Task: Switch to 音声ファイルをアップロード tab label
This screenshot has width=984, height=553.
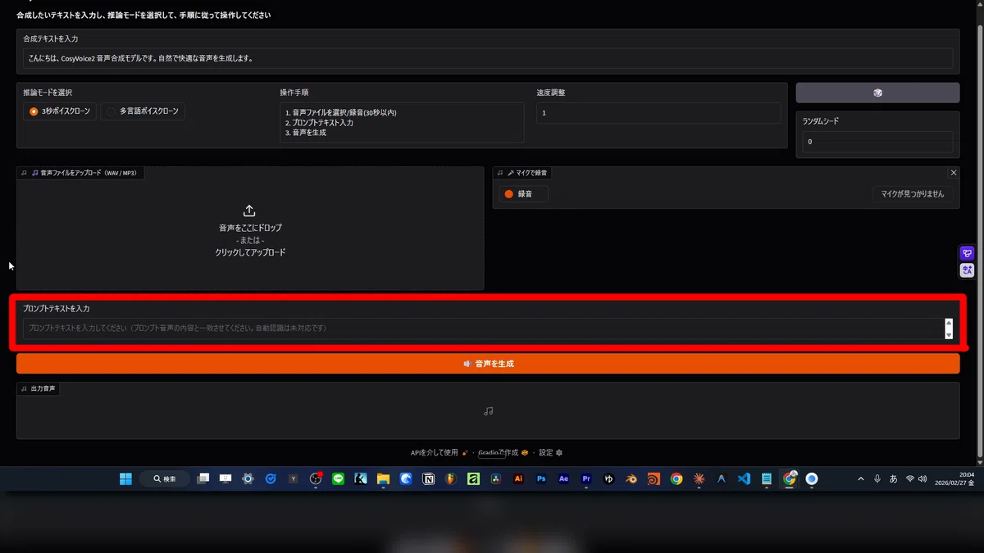Action: pos(81,173)
